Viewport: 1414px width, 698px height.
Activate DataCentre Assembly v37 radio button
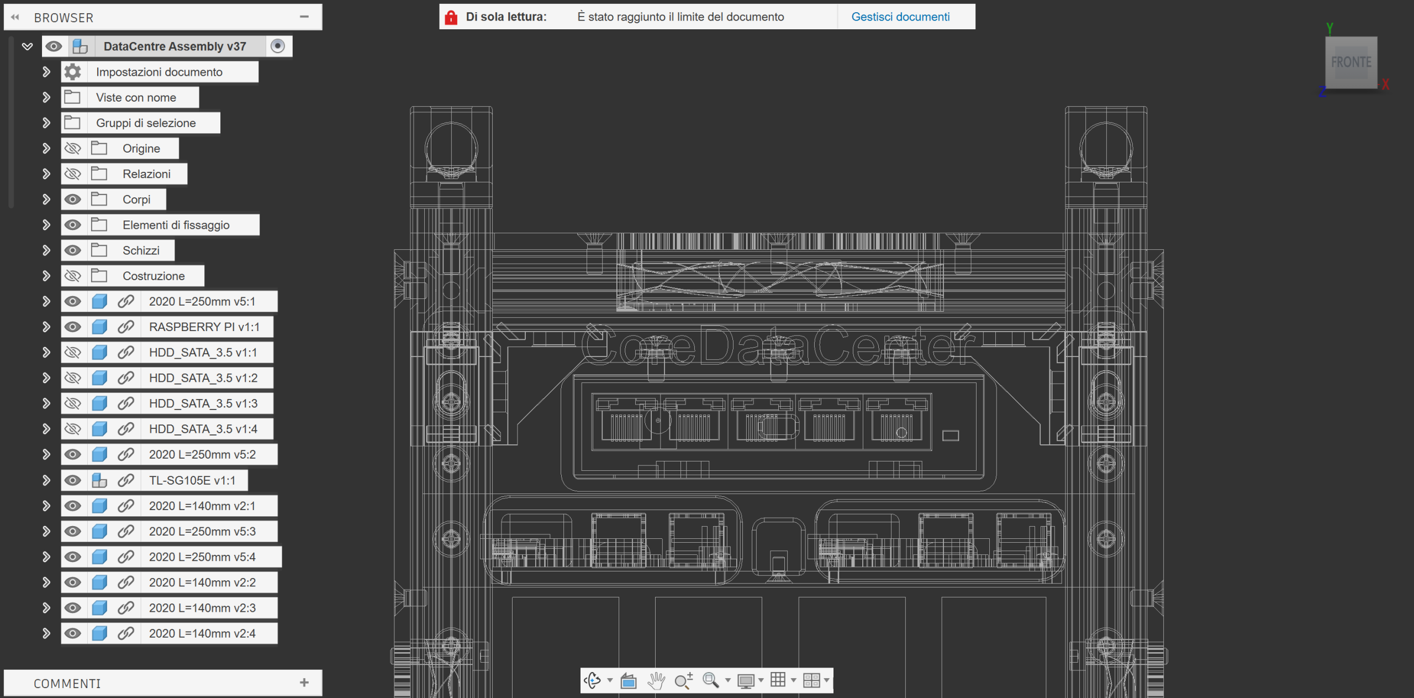[278, 46]
